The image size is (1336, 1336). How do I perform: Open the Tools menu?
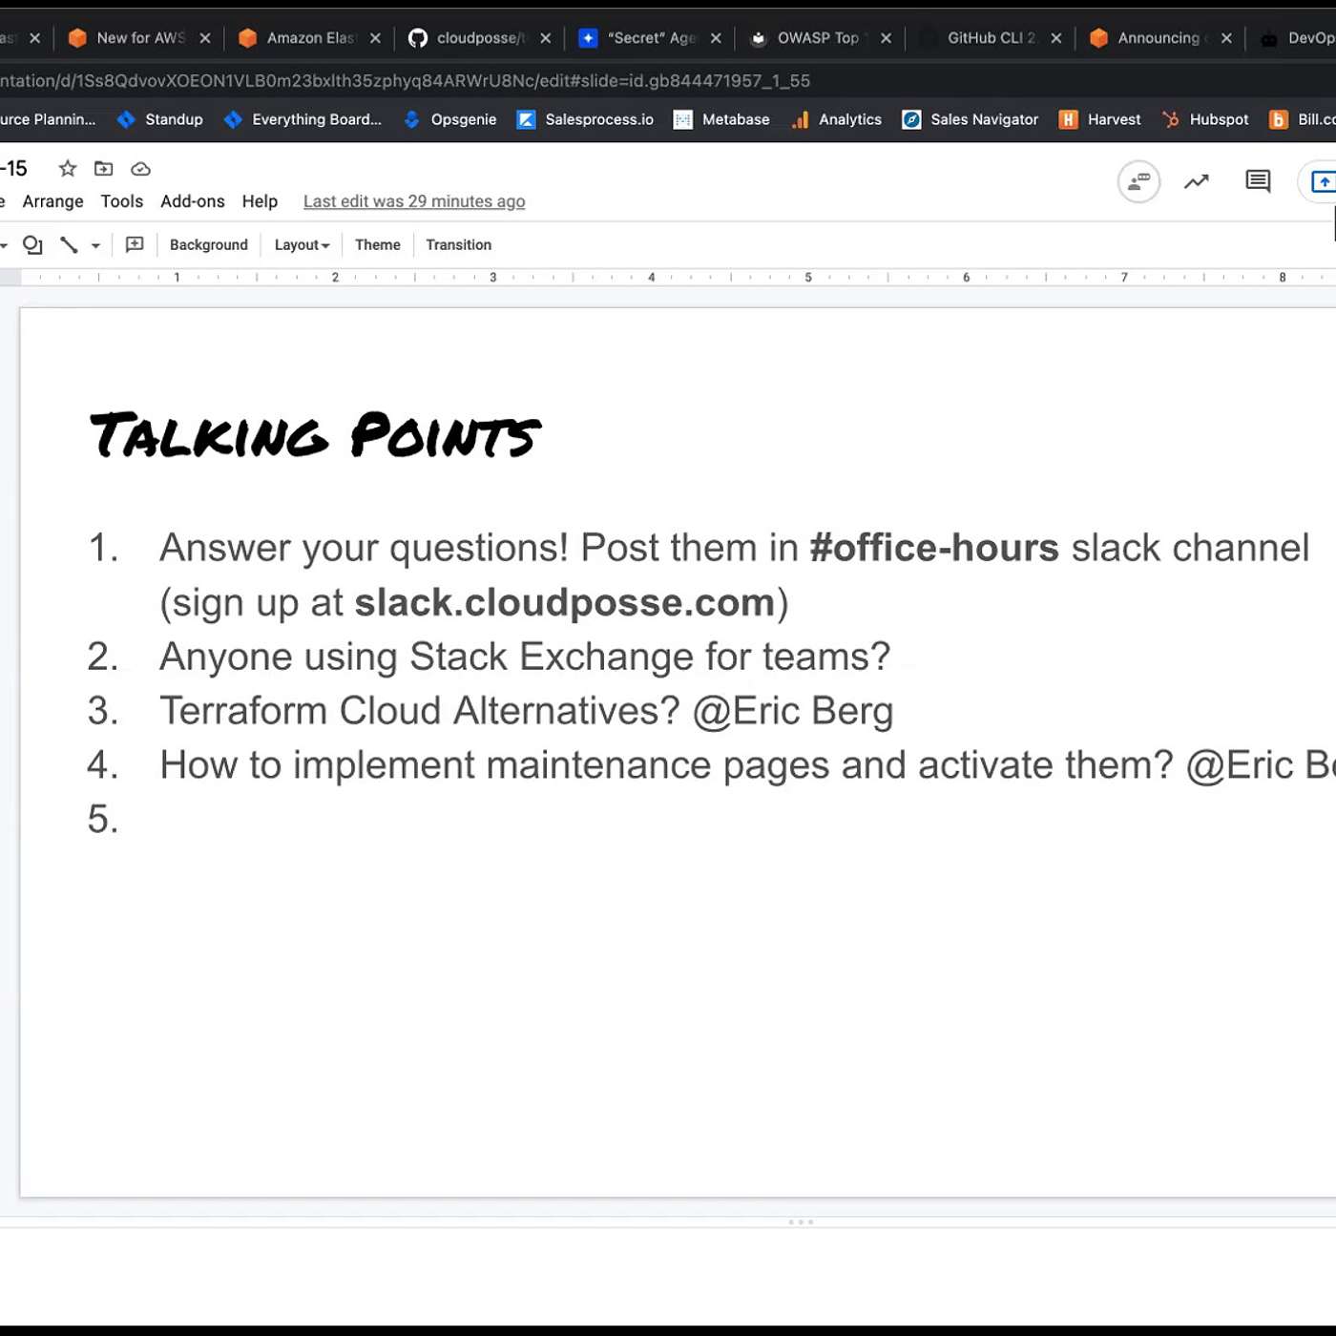(121, 201)
